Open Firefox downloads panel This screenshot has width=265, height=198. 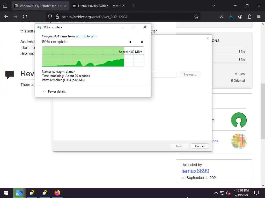[231, 16]
